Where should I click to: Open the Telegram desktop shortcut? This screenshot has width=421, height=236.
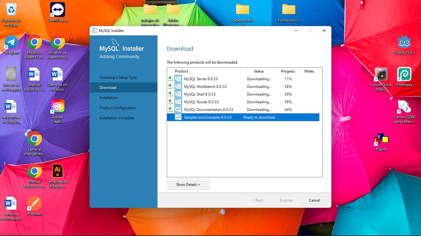tap(11, 45)
